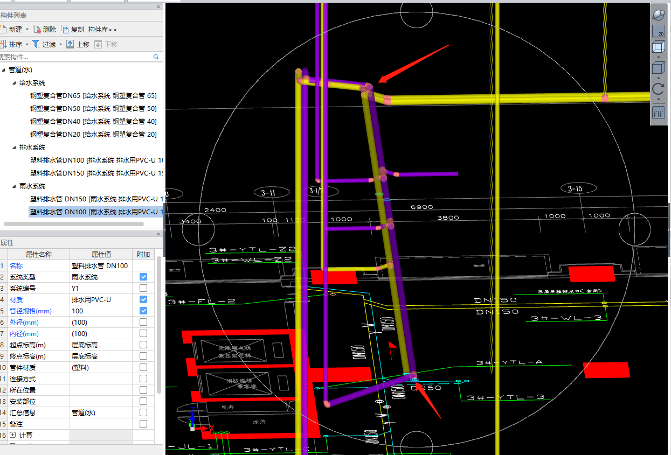Click the properties panel vertical scrollbar
Viewport: 671px width, 455px height.
tap(159, 325)
